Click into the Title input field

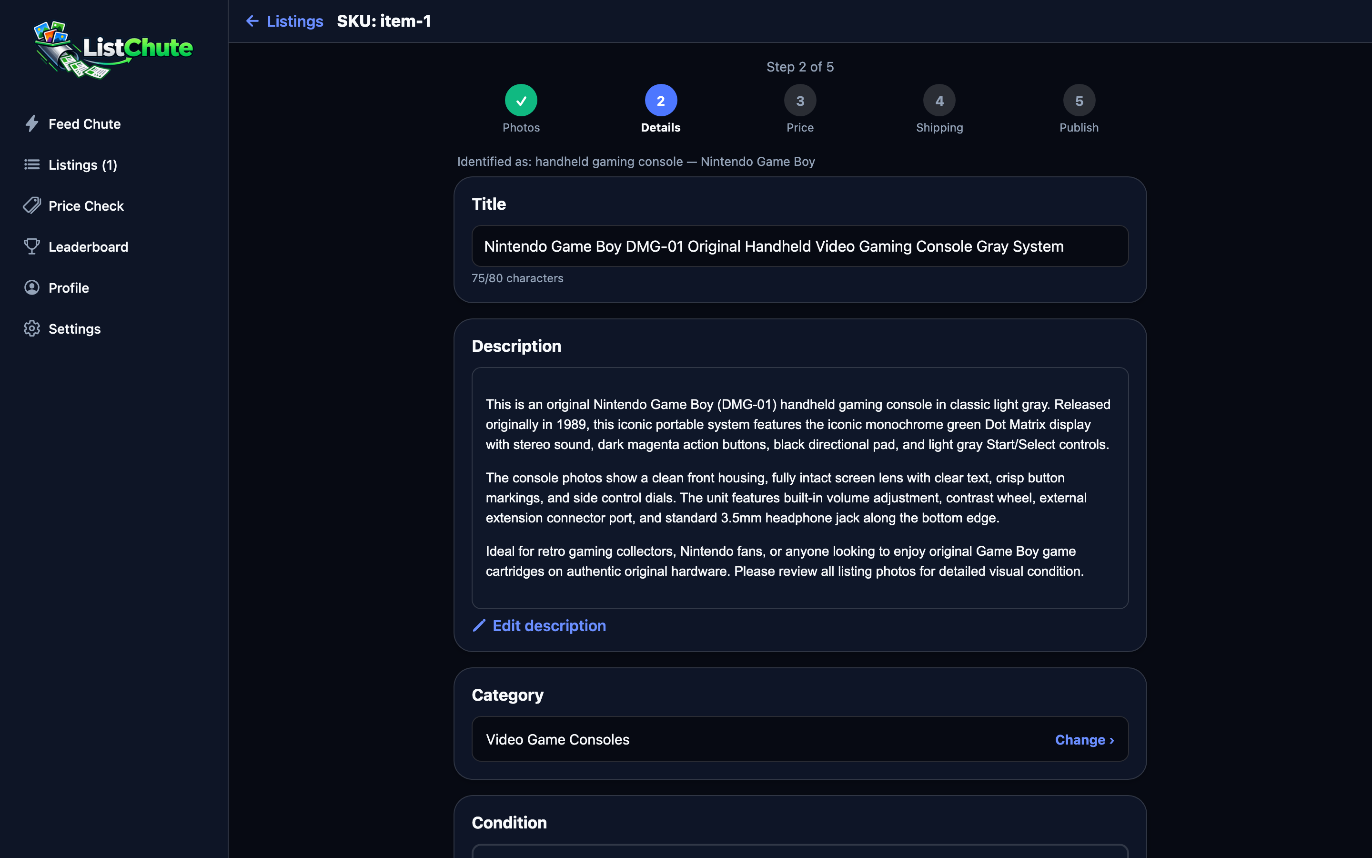point(800,245)
